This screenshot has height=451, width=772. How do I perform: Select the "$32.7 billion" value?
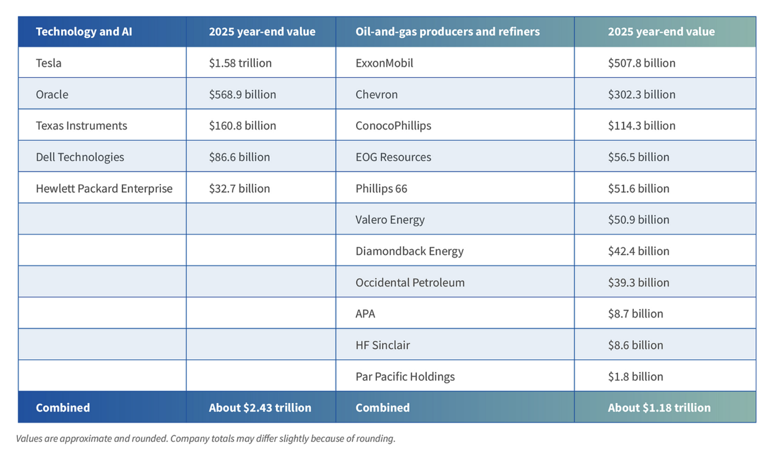(x=239, y=188)
